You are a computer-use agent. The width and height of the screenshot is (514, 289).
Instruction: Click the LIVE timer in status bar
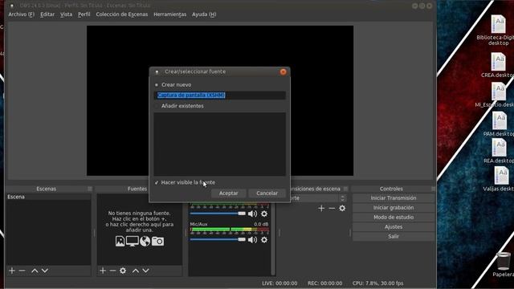tap(279, 283)
